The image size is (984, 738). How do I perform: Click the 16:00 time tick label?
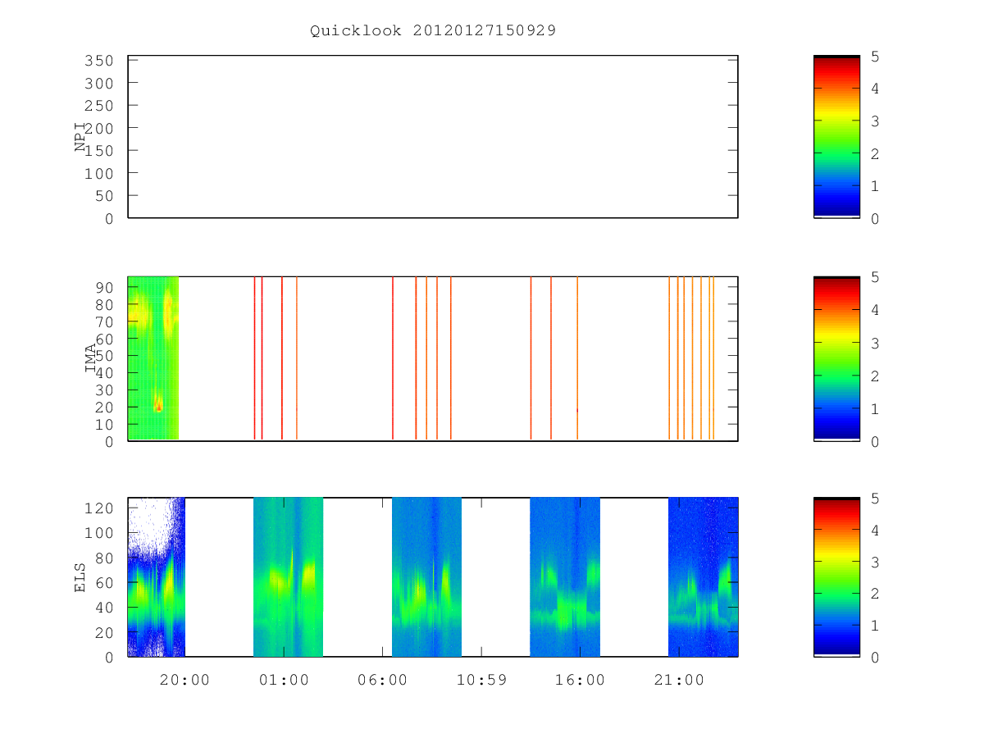pyautogui.click(x=580, y=680)
